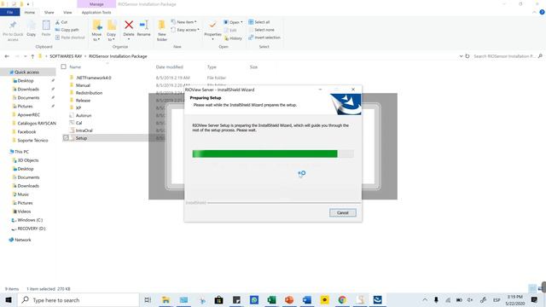
Task: Sort by the Size column header
Action: pos(253,67)
